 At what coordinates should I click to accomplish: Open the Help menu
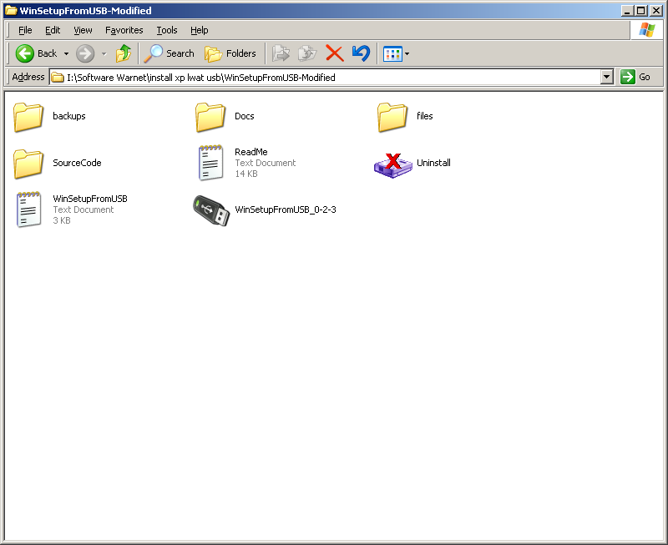coord(199,30)
